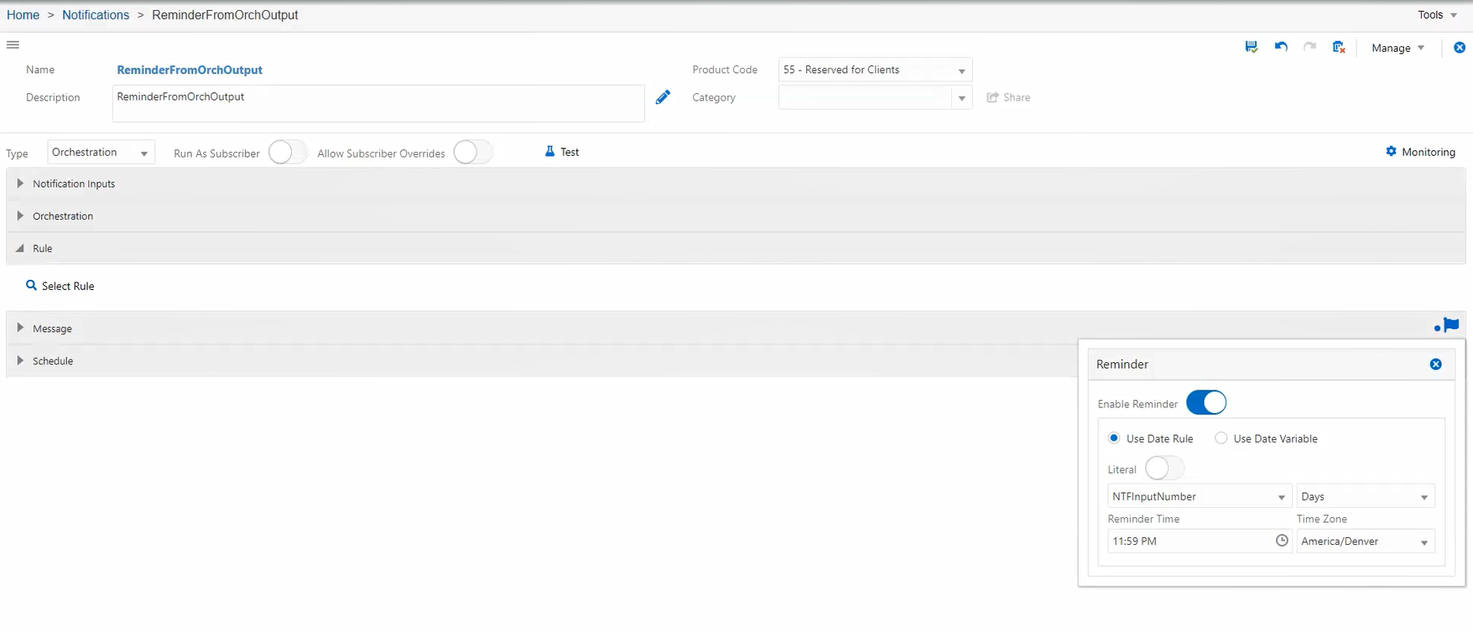Go to the Notifications breadcrumb

96,15
